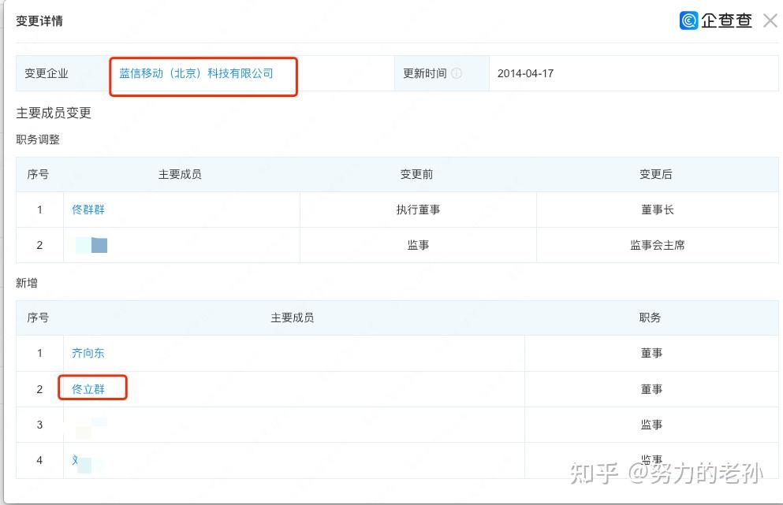Click the 变更前 column header
Viewport: 783px width, 505px height.
[x=416, y=174]
